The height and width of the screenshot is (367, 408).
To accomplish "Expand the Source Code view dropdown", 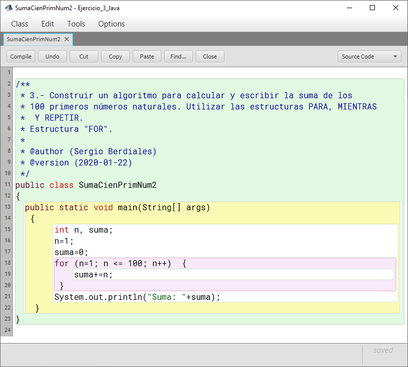I will [369, 57].
